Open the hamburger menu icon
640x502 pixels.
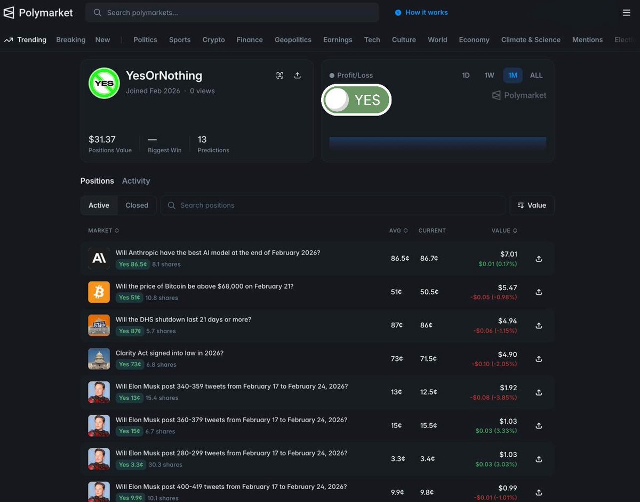click(627, 13)
